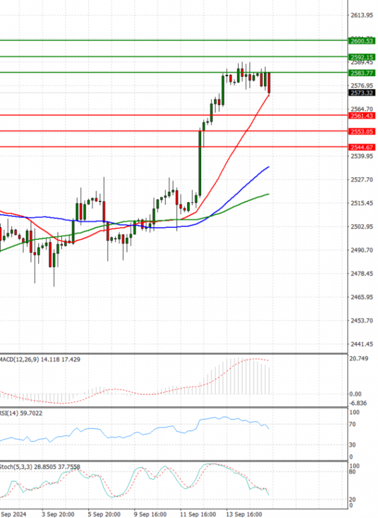
Task: Click the current price label 2573.32
Action: 362,93
